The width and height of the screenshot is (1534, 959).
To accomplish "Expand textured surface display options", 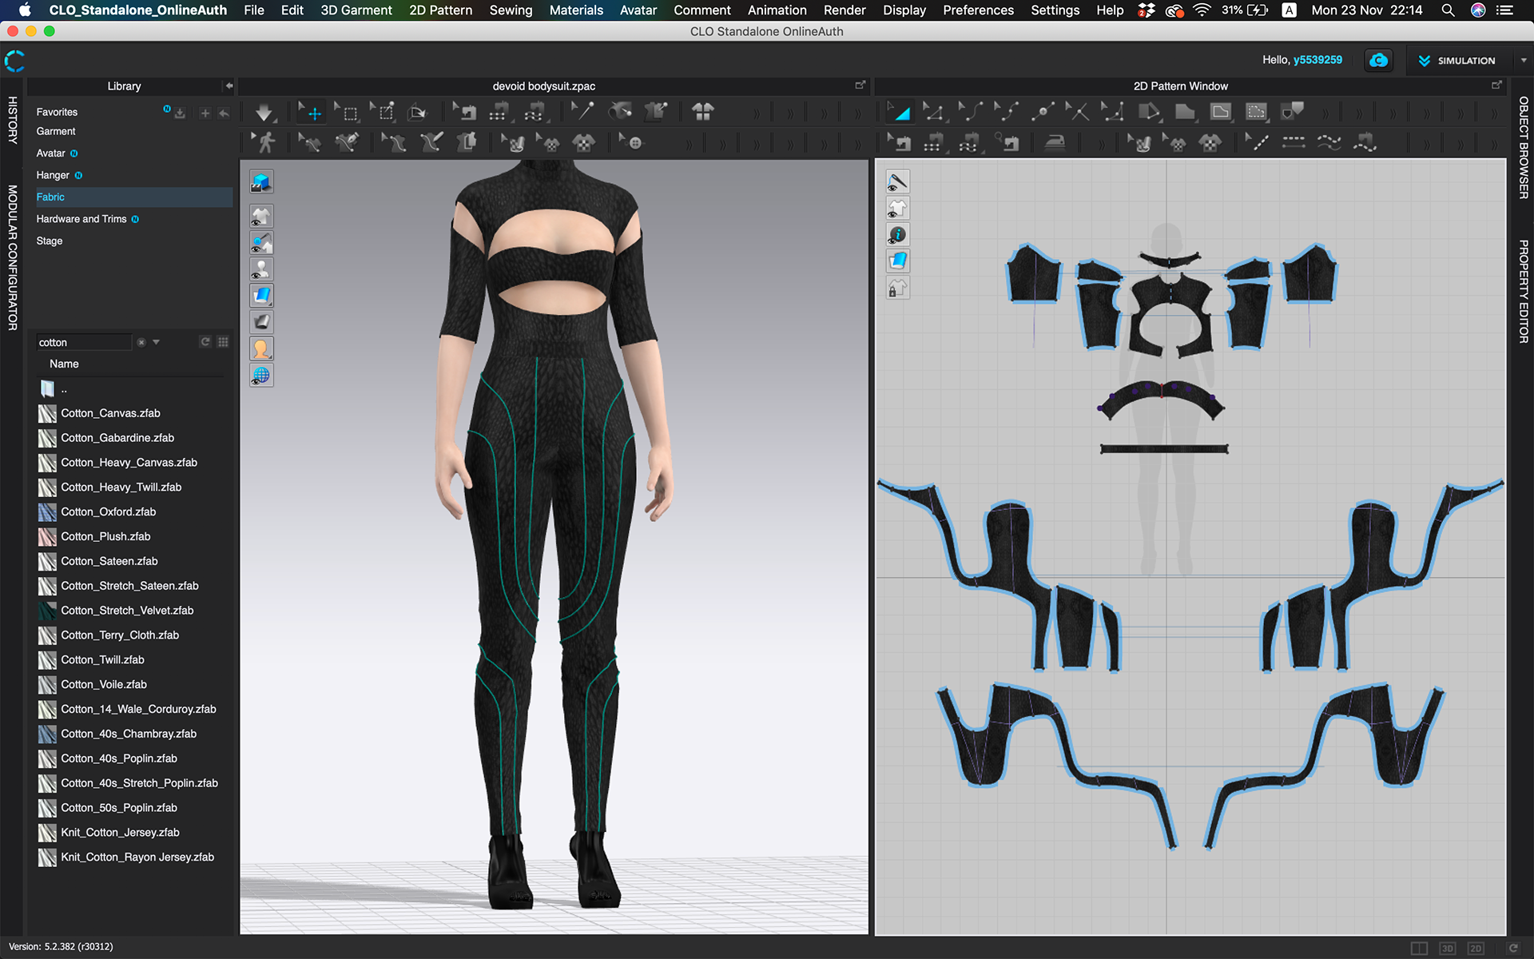I will (261, 296).
